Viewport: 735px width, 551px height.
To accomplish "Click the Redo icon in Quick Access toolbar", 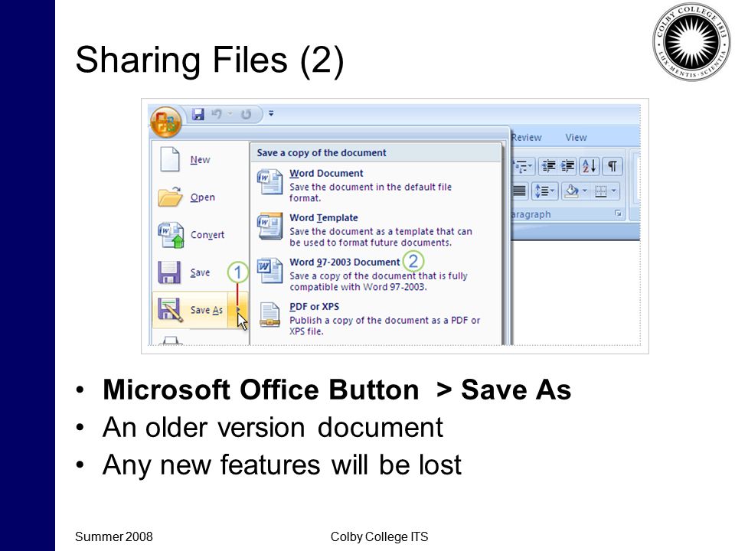I will pos(246,114).
